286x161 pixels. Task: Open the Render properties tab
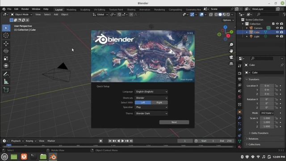coord(240,73)
